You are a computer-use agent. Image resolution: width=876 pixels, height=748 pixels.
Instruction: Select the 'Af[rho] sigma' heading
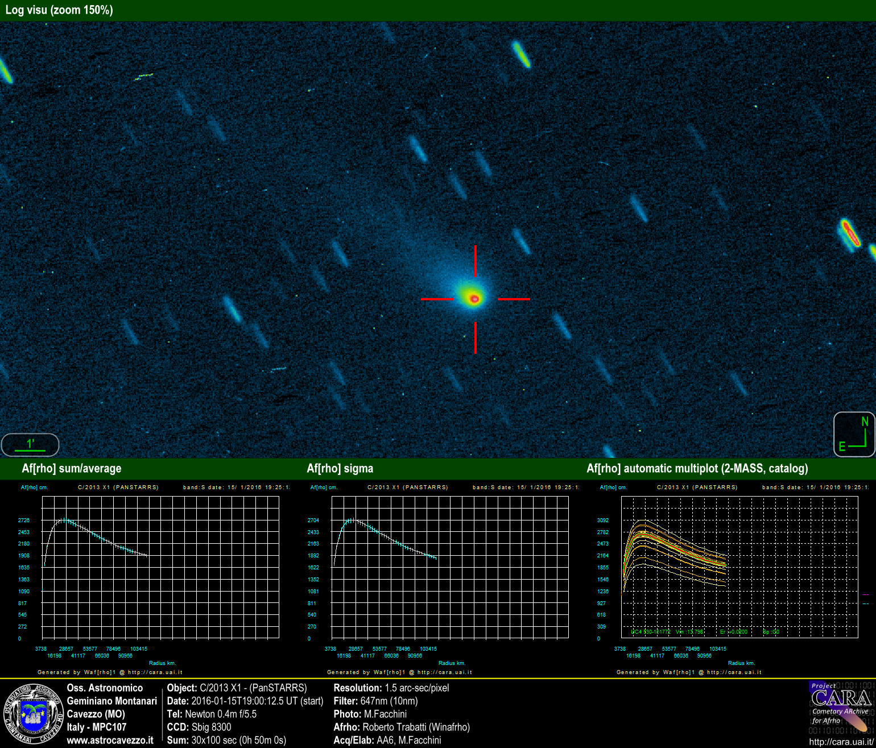(x=340, y=469)
